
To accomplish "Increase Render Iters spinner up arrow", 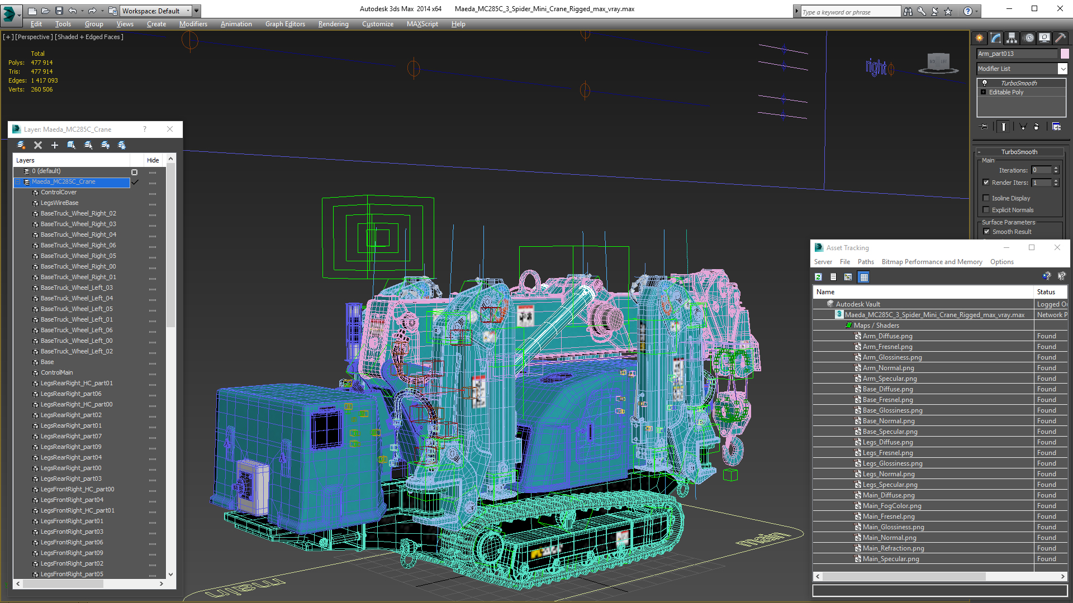I will pos(1056,181).
